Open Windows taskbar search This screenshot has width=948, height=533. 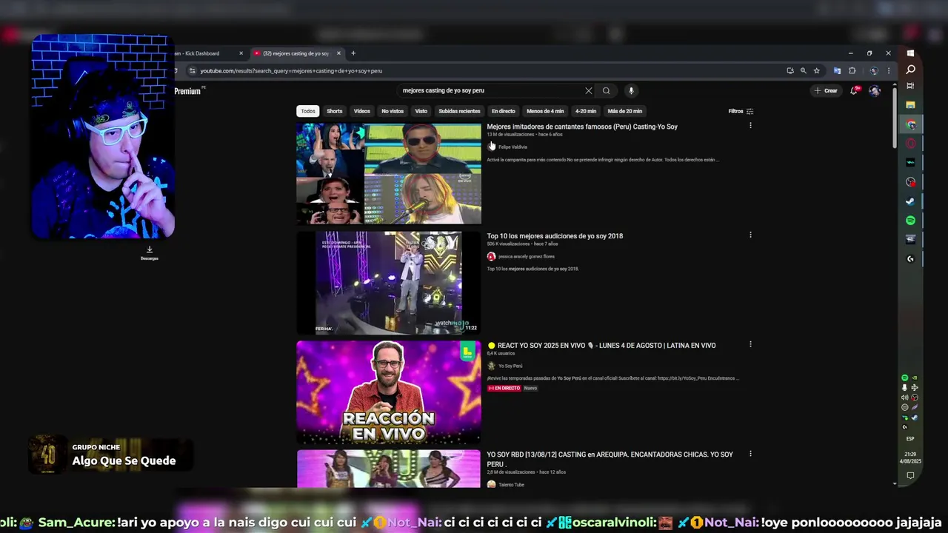pos(910,70)
